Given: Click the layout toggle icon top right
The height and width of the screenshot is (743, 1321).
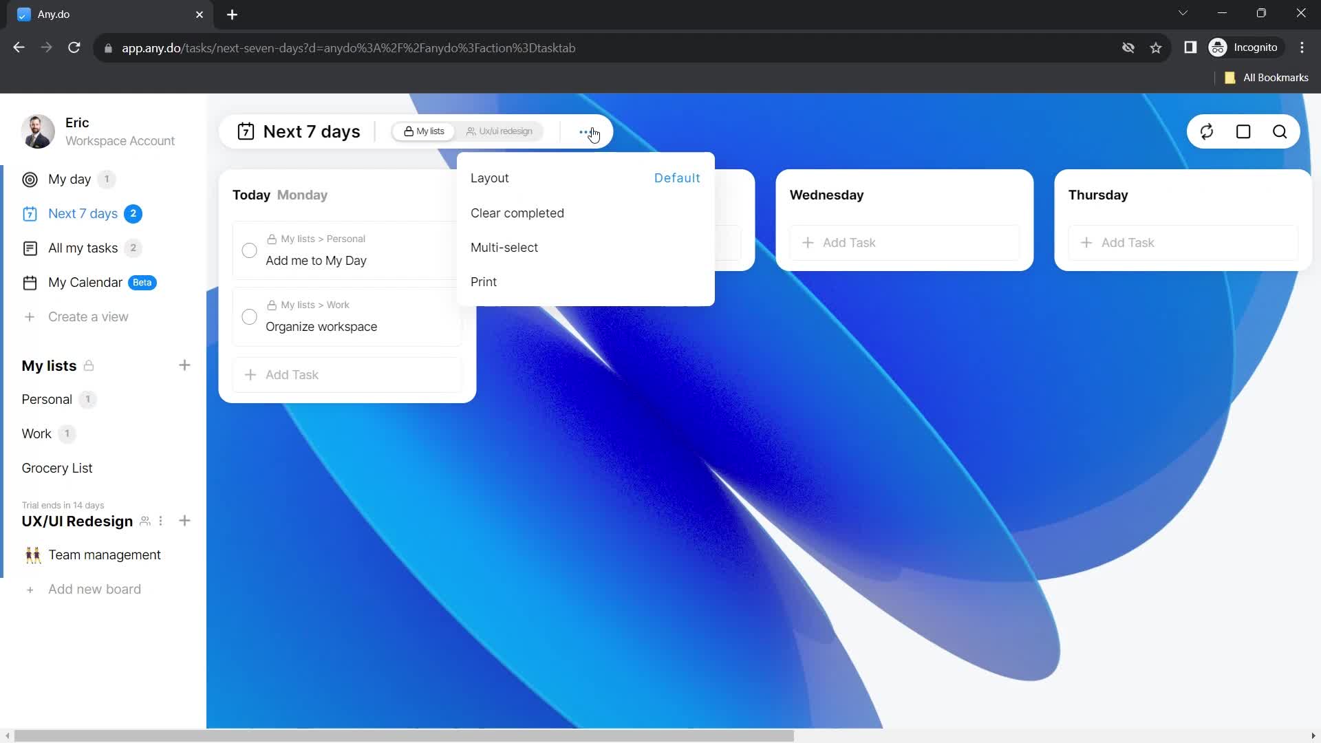Looking at the screenshot, I should pos(1243,131).
